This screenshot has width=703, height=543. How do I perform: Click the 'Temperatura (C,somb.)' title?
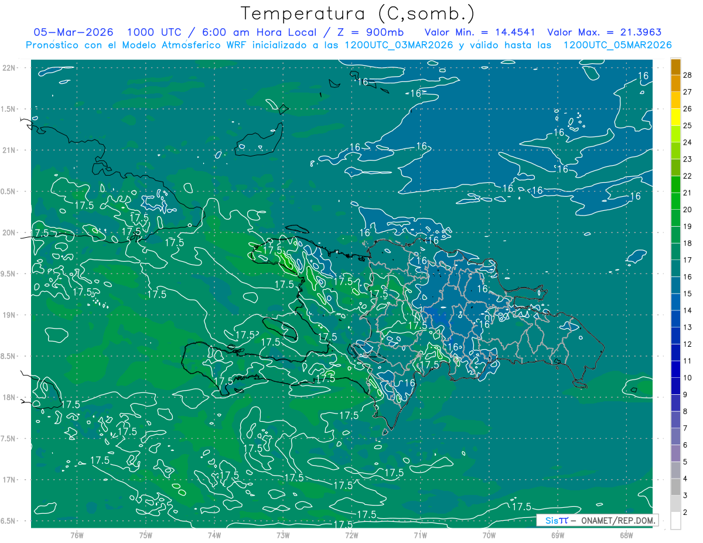pyautogui.click(x=357, y=13)
